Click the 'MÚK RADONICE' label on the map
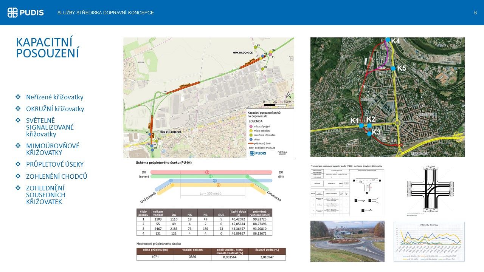 coord(242,53)
